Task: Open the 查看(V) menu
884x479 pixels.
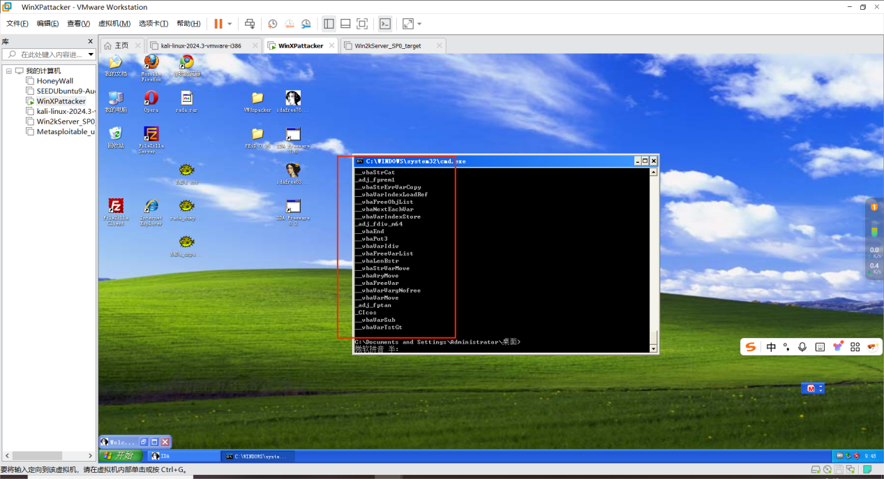Action: click(78, 24)
